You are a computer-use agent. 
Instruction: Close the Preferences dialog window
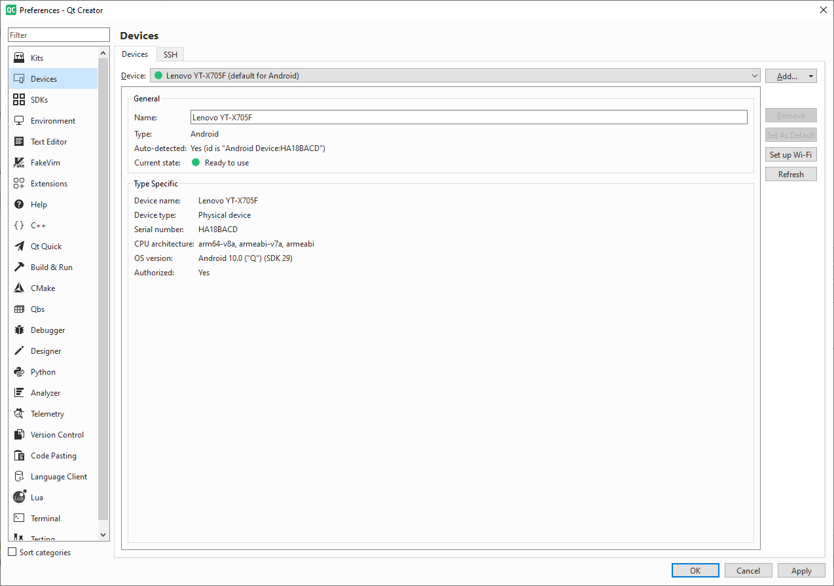tap(823, 9)
